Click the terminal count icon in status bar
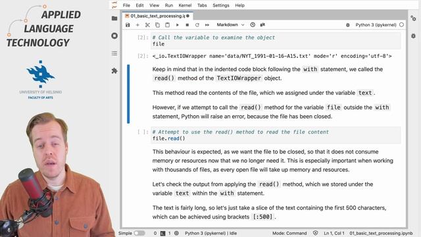 162,233
